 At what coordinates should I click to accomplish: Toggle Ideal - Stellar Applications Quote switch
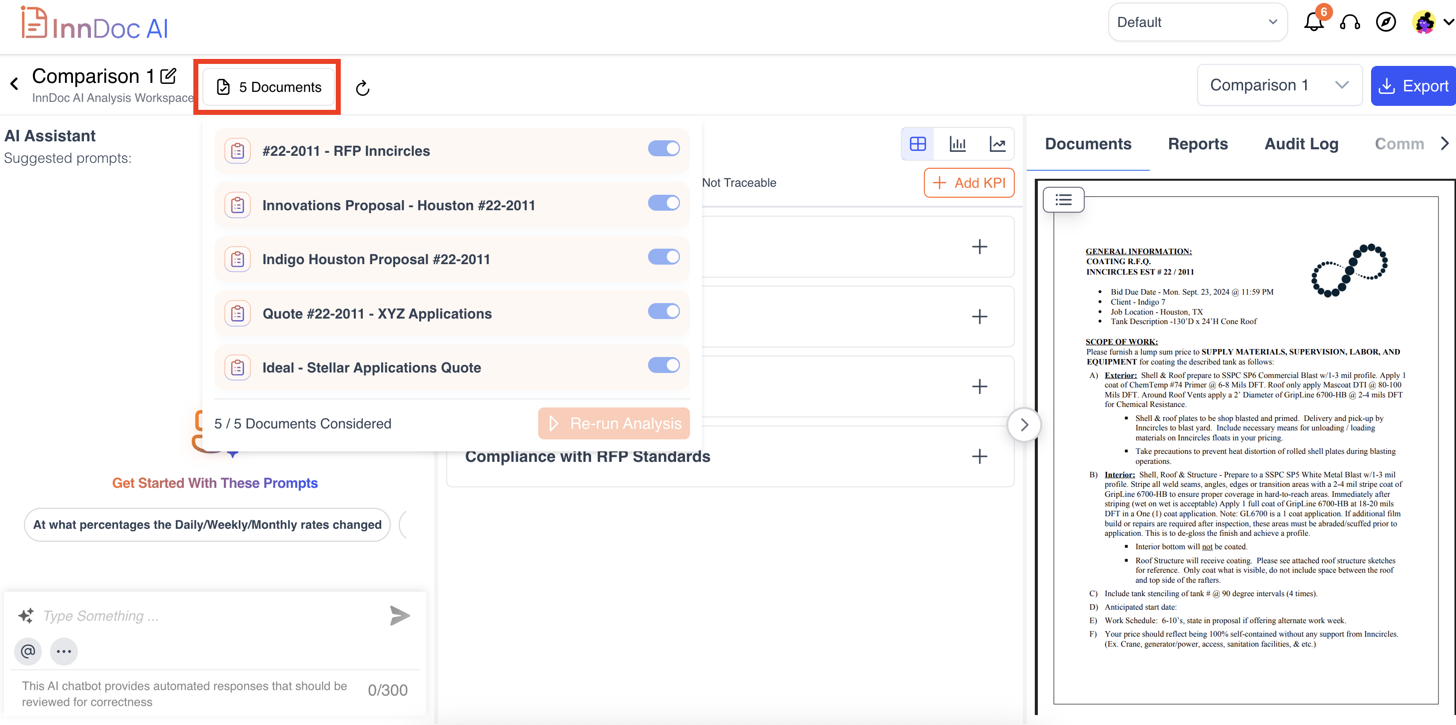click(x=664, y=365)
